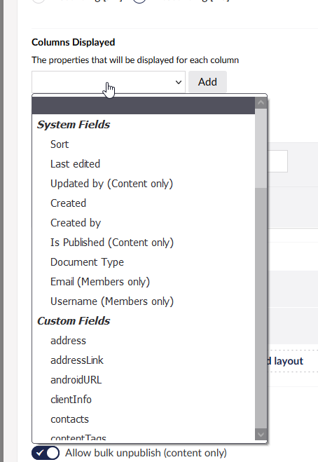Click the dropdown list scroll down arrow
This screenshot has height=462, width=318.
coord(261,434)
